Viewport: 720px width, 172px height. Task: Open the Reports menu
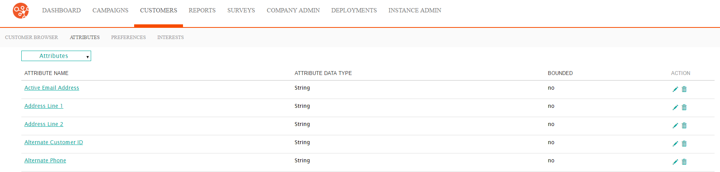coord(202,10)
